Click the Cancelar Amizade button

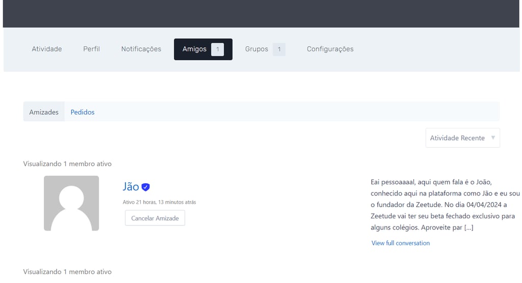point(155,218)
